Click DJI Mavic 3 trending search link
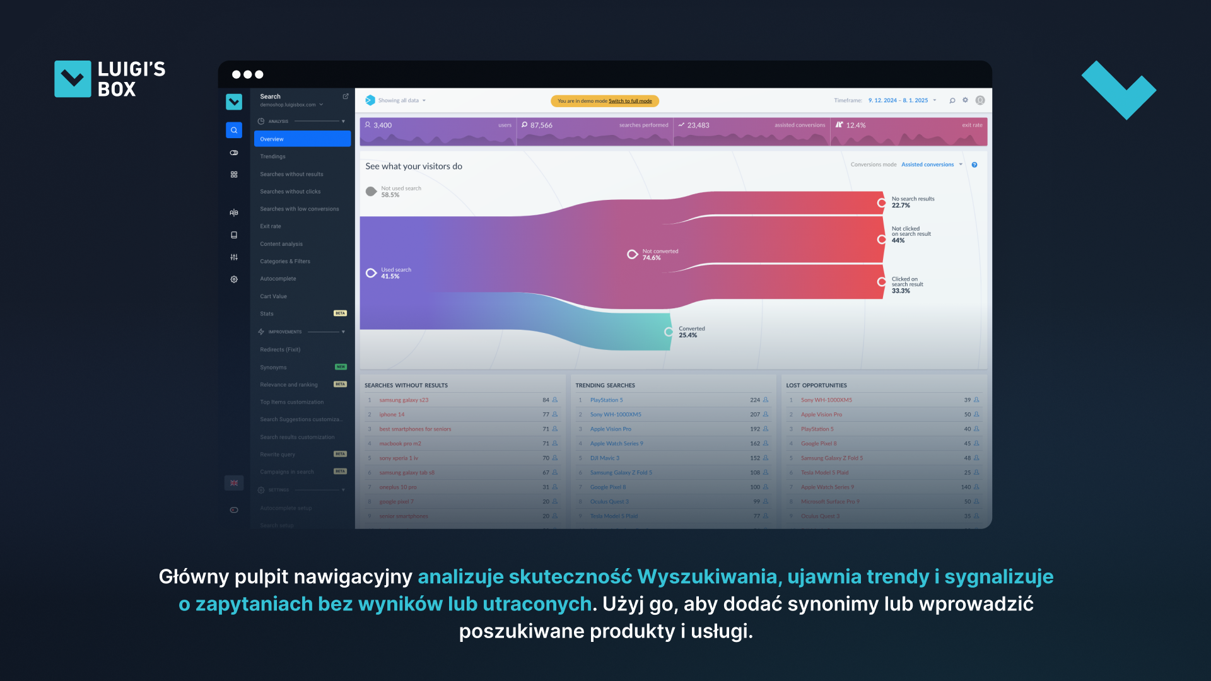Screen dimensions: 1211x681 [x=604, y=458]
